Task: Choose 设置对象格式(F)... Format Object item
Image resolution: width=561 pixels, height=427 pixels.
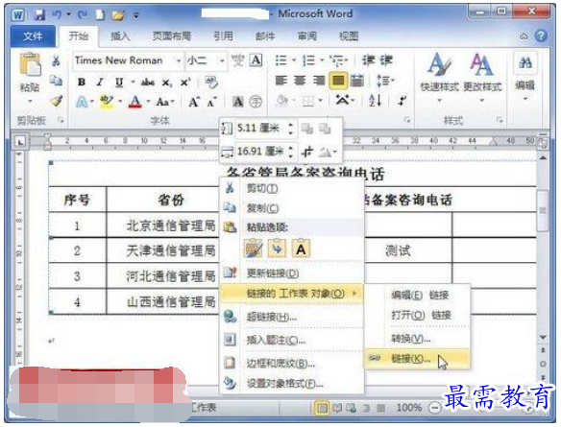Action: pos(292,384)
